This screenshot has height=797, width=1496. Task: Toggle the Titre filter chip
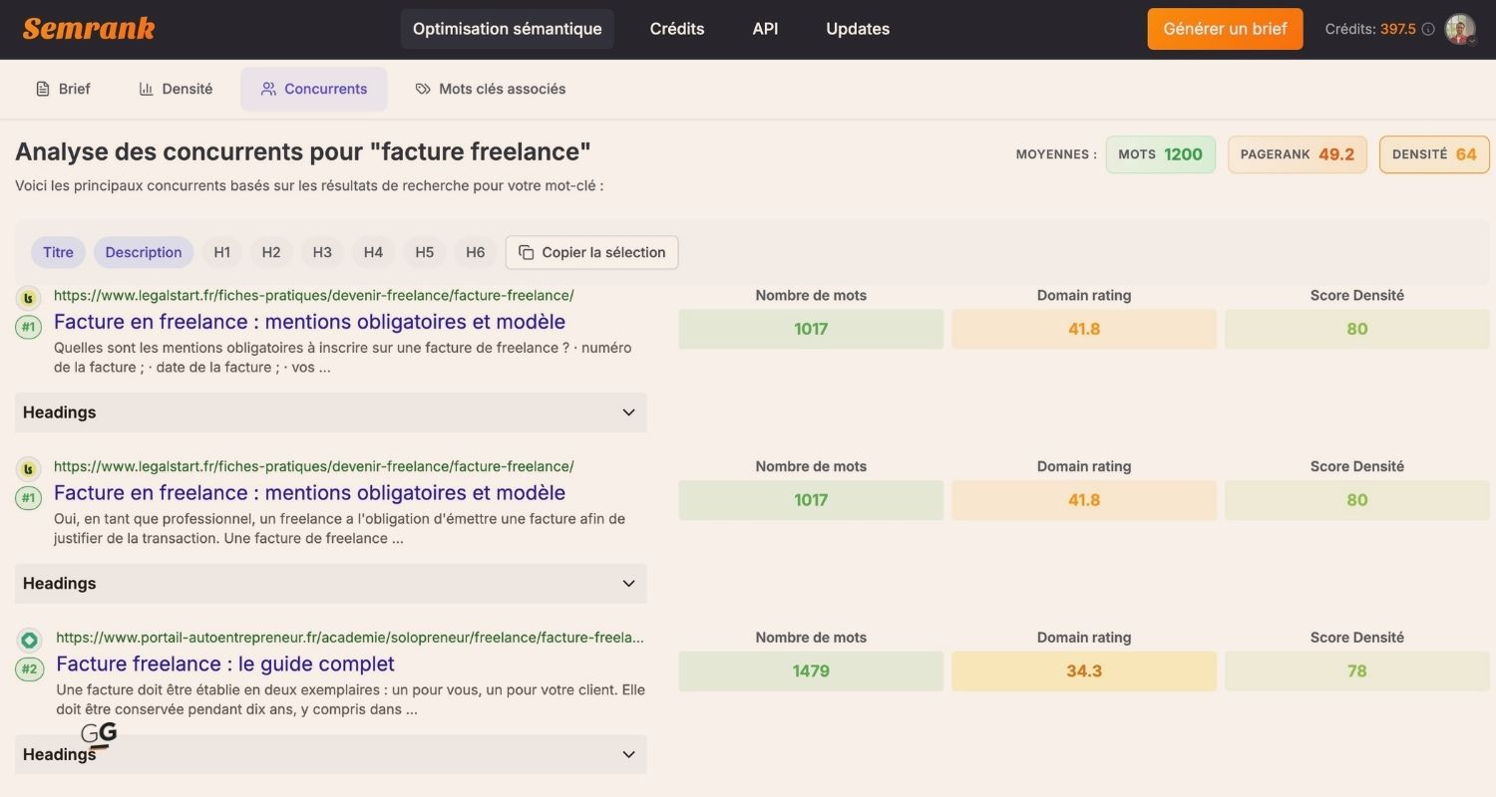click(58, 252)
